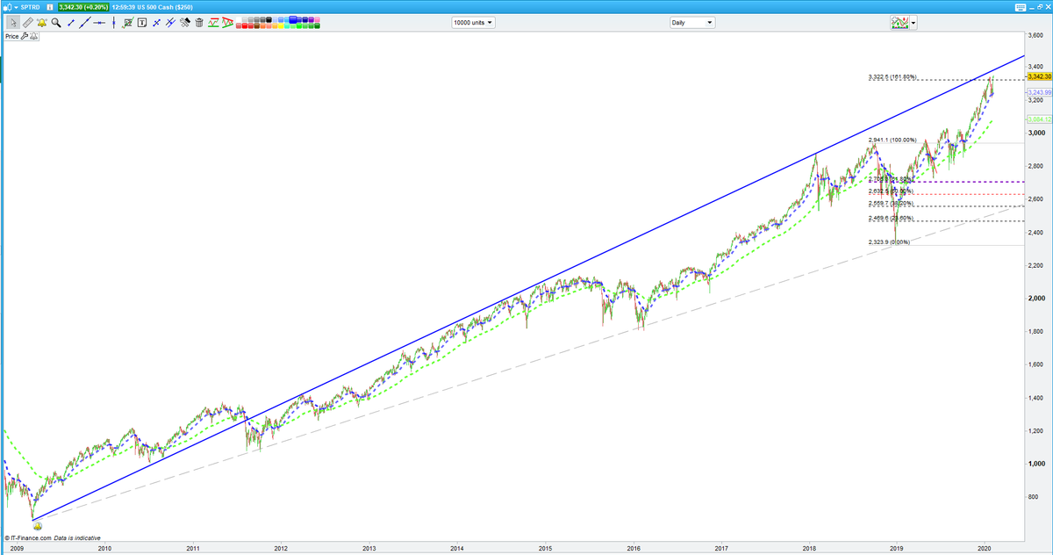Select the ruler measuring tool
The width and height of the screenshot is (1053, 555).
(27, 22)
